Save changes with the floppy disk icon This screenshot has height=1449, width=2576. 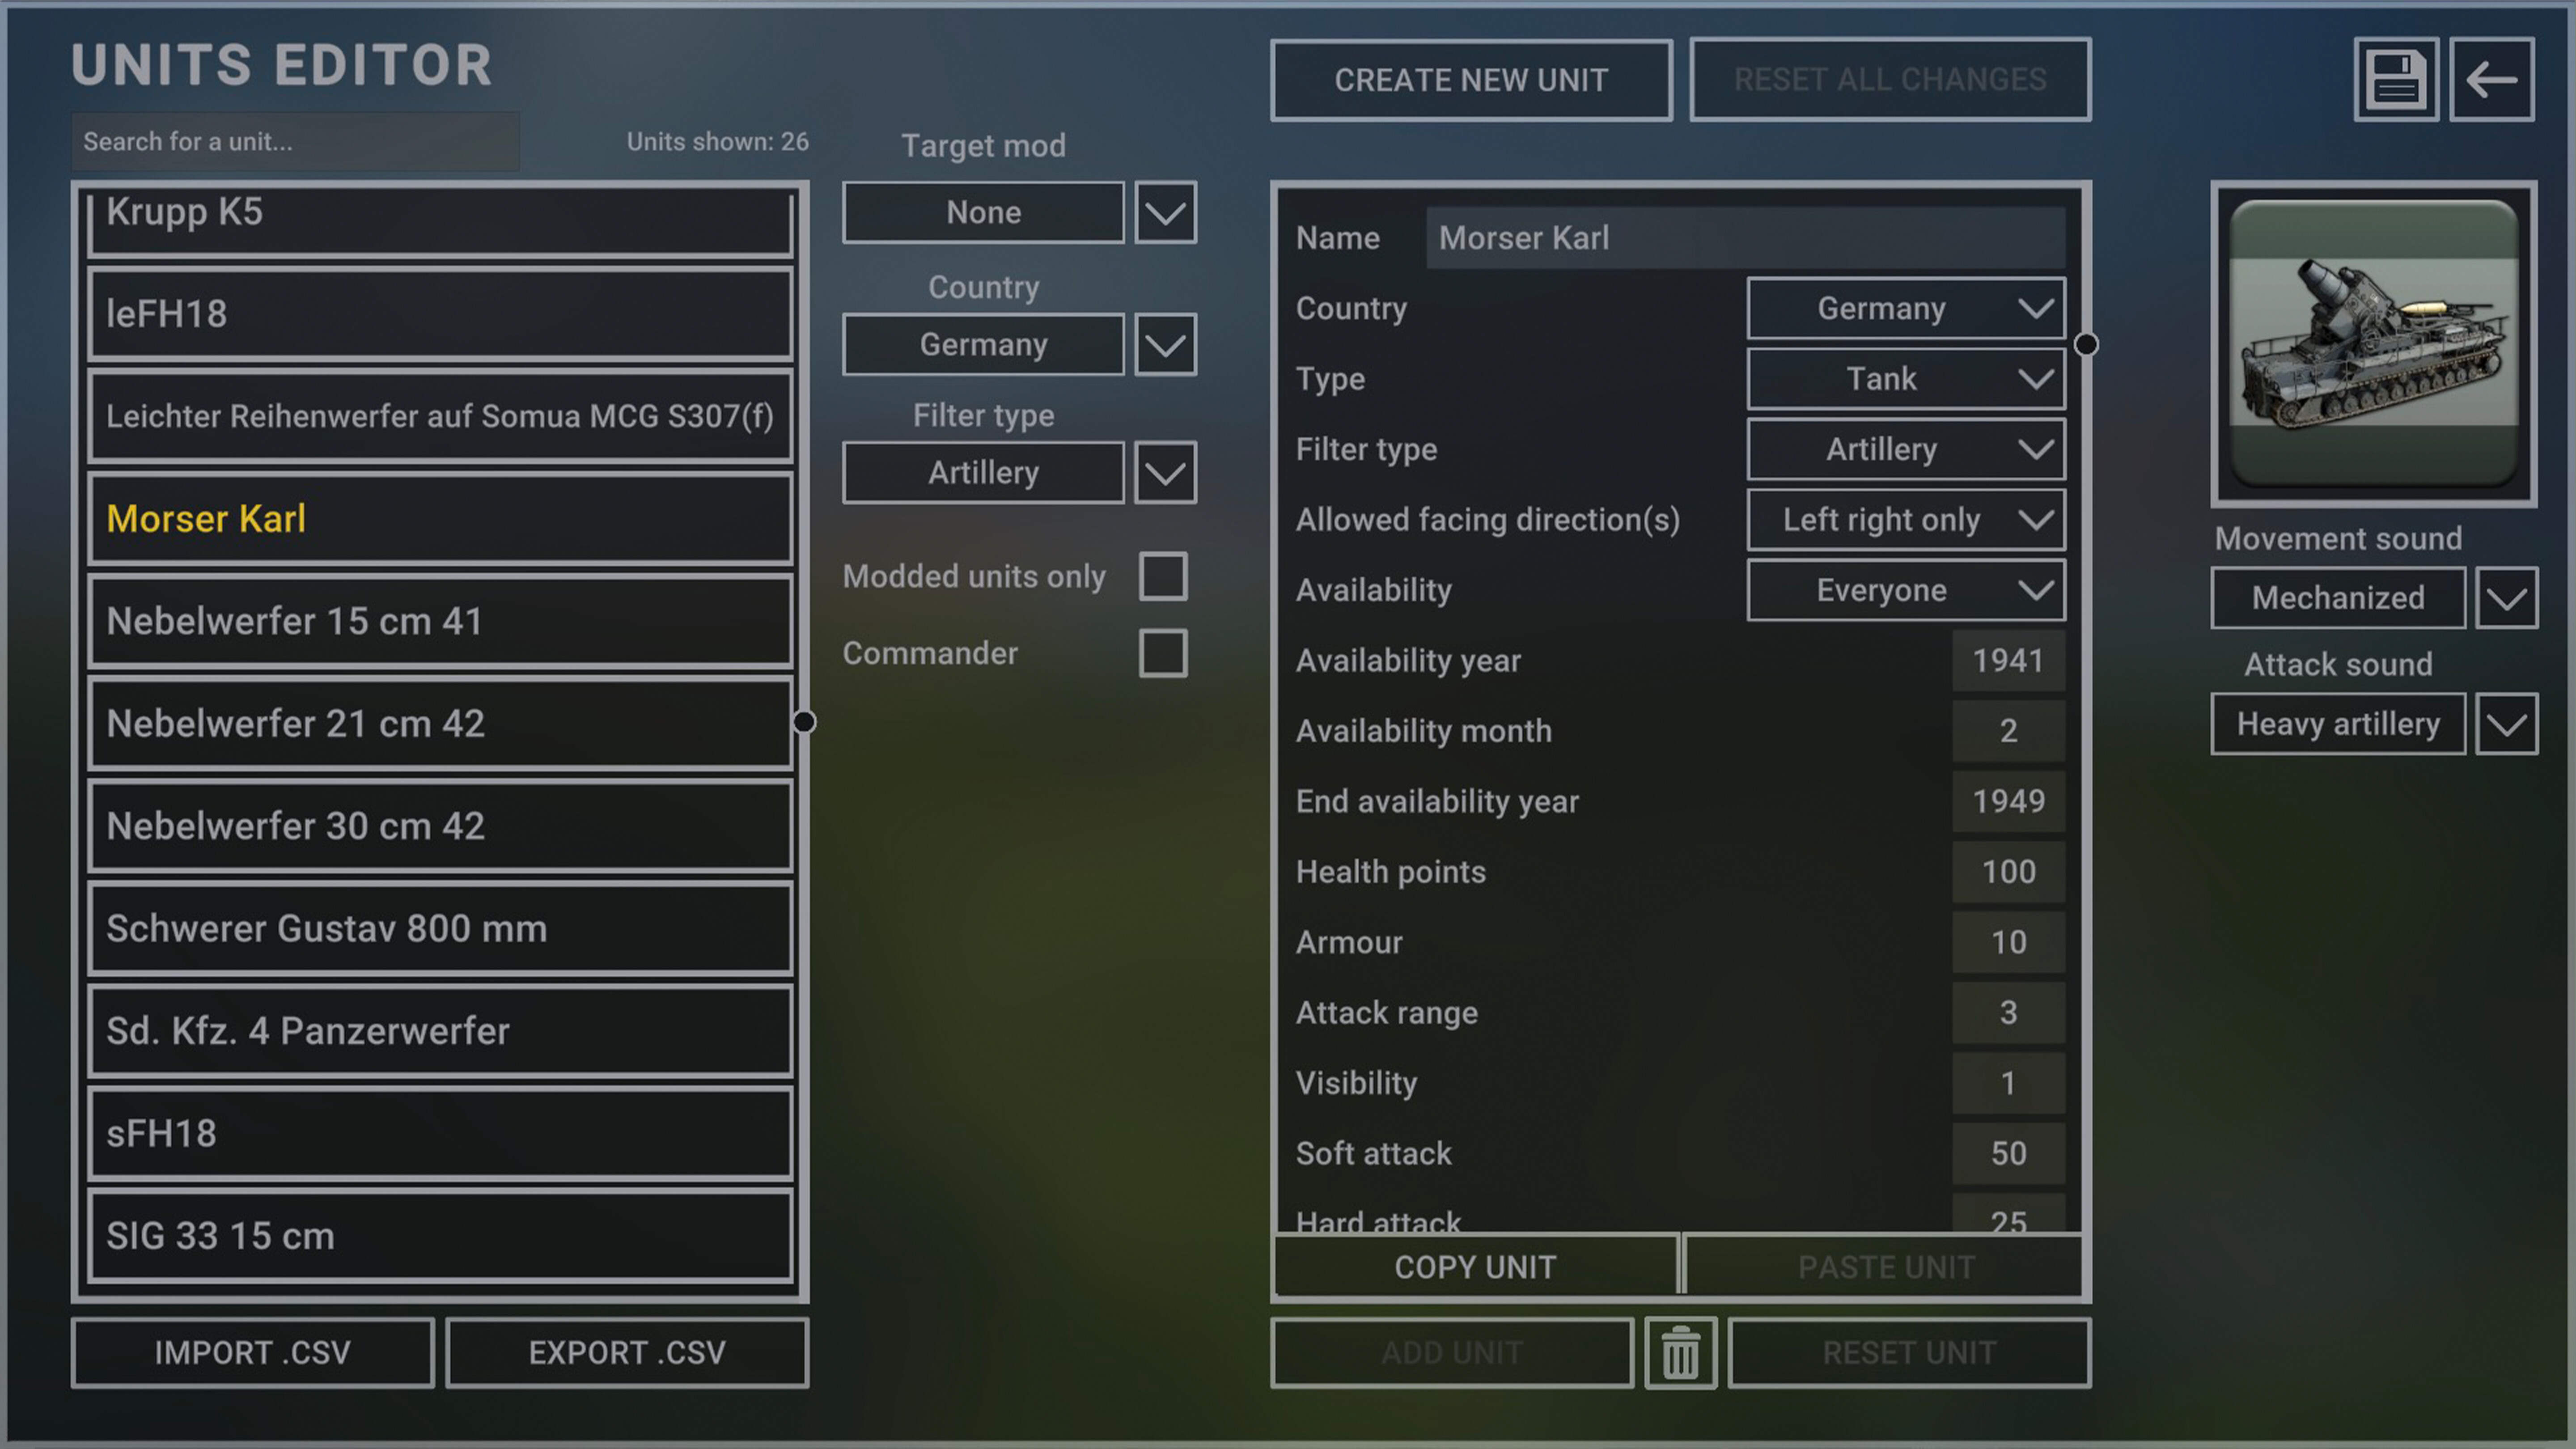click(2396, 80)
